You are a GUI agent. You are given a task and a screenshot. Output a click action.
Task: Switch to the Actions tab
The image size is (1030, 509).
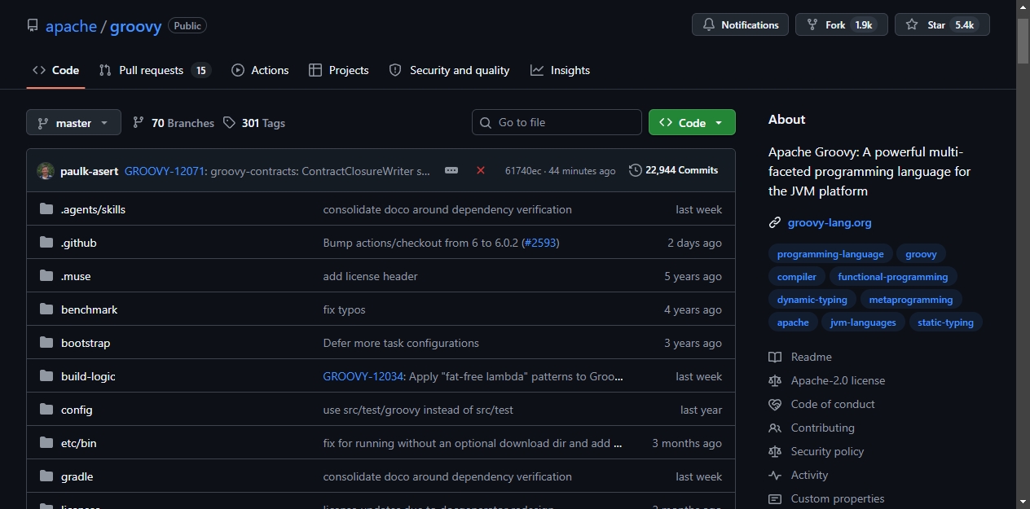point(260,70)
